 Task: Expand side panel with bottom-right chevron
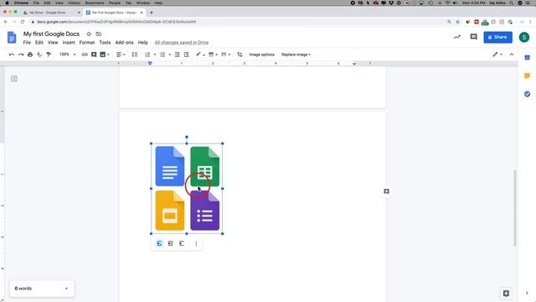coord(527,293)
